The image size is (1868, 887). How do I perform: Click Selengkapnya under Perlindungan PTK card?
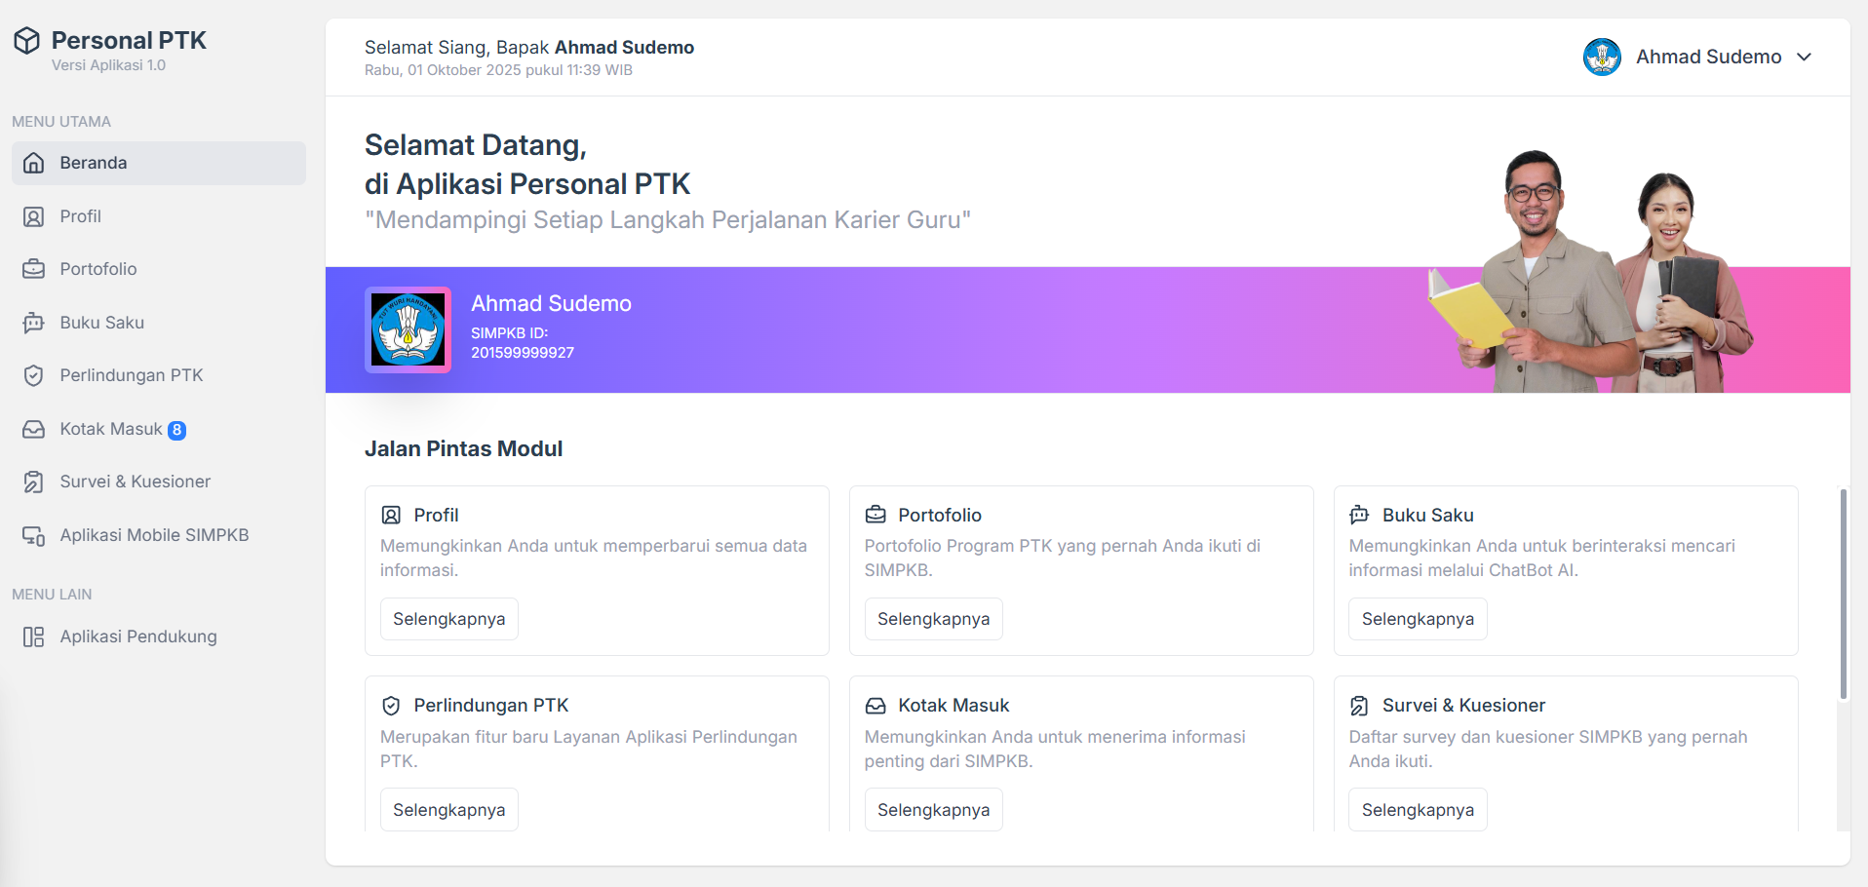click(x=448, y=810)
